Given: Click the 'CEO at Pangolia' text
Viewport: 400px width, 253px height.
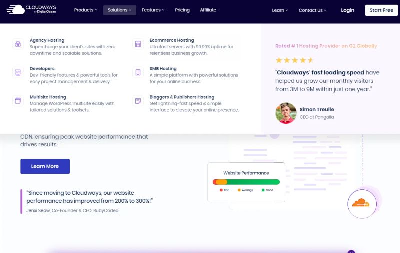Looking at the screenshot, I should point(317,117).
